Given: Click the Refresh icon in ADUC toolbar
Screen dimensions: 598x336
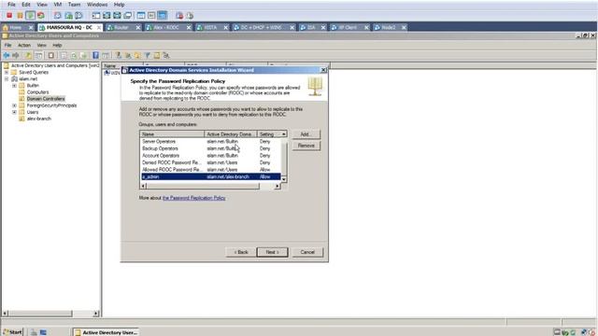Looking at the screenshot, I should click(73, 56).
